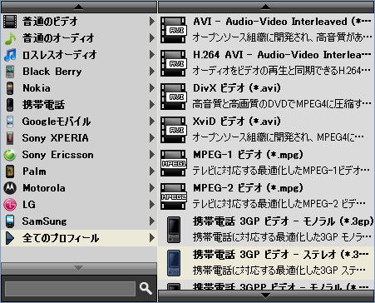Viewport: 375px width, 303px height.
Task: Expand the SamSung submenu arrow
Action: pyautogui.click(x=151, y=221)
